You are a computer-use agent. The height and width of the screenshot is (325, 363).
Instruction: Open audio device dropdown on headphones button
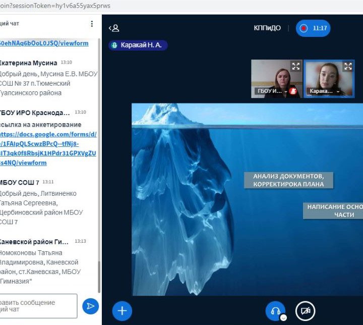pyautogui.click(x=283, y=317)
